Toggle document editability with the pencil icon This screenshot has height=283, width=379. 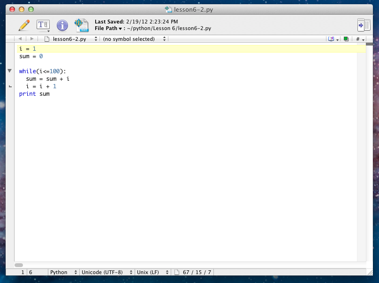[23, 25]
